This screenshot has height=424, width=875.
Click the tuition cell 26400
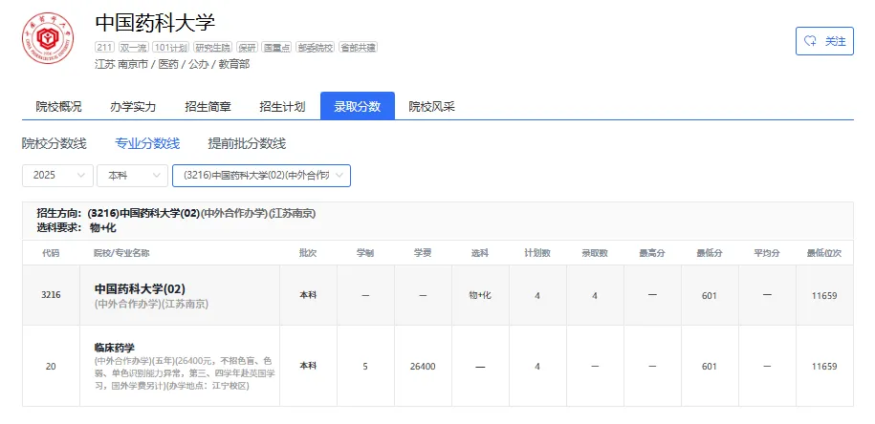(423, 367)
